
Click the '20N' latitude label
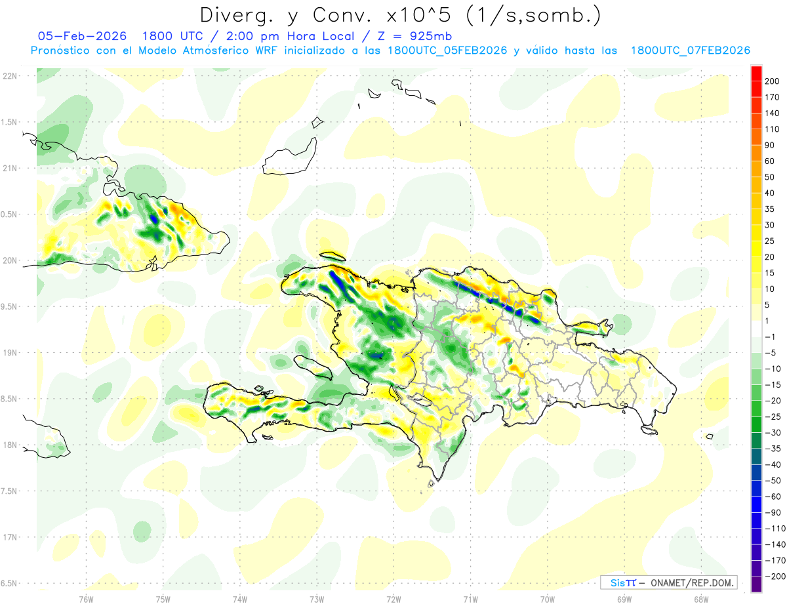pyautogui.click(x=10, y=260)
